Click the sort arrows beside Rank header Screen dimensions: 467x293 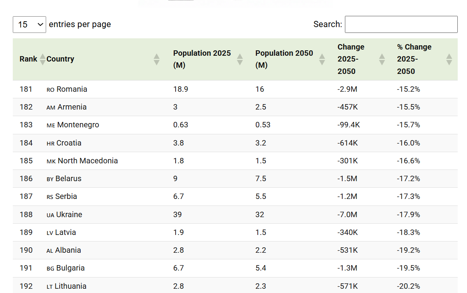point(42,59)
